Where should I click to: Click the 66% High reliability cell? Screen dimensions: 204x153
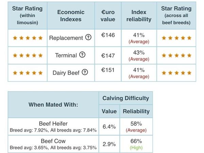(136, 144)
